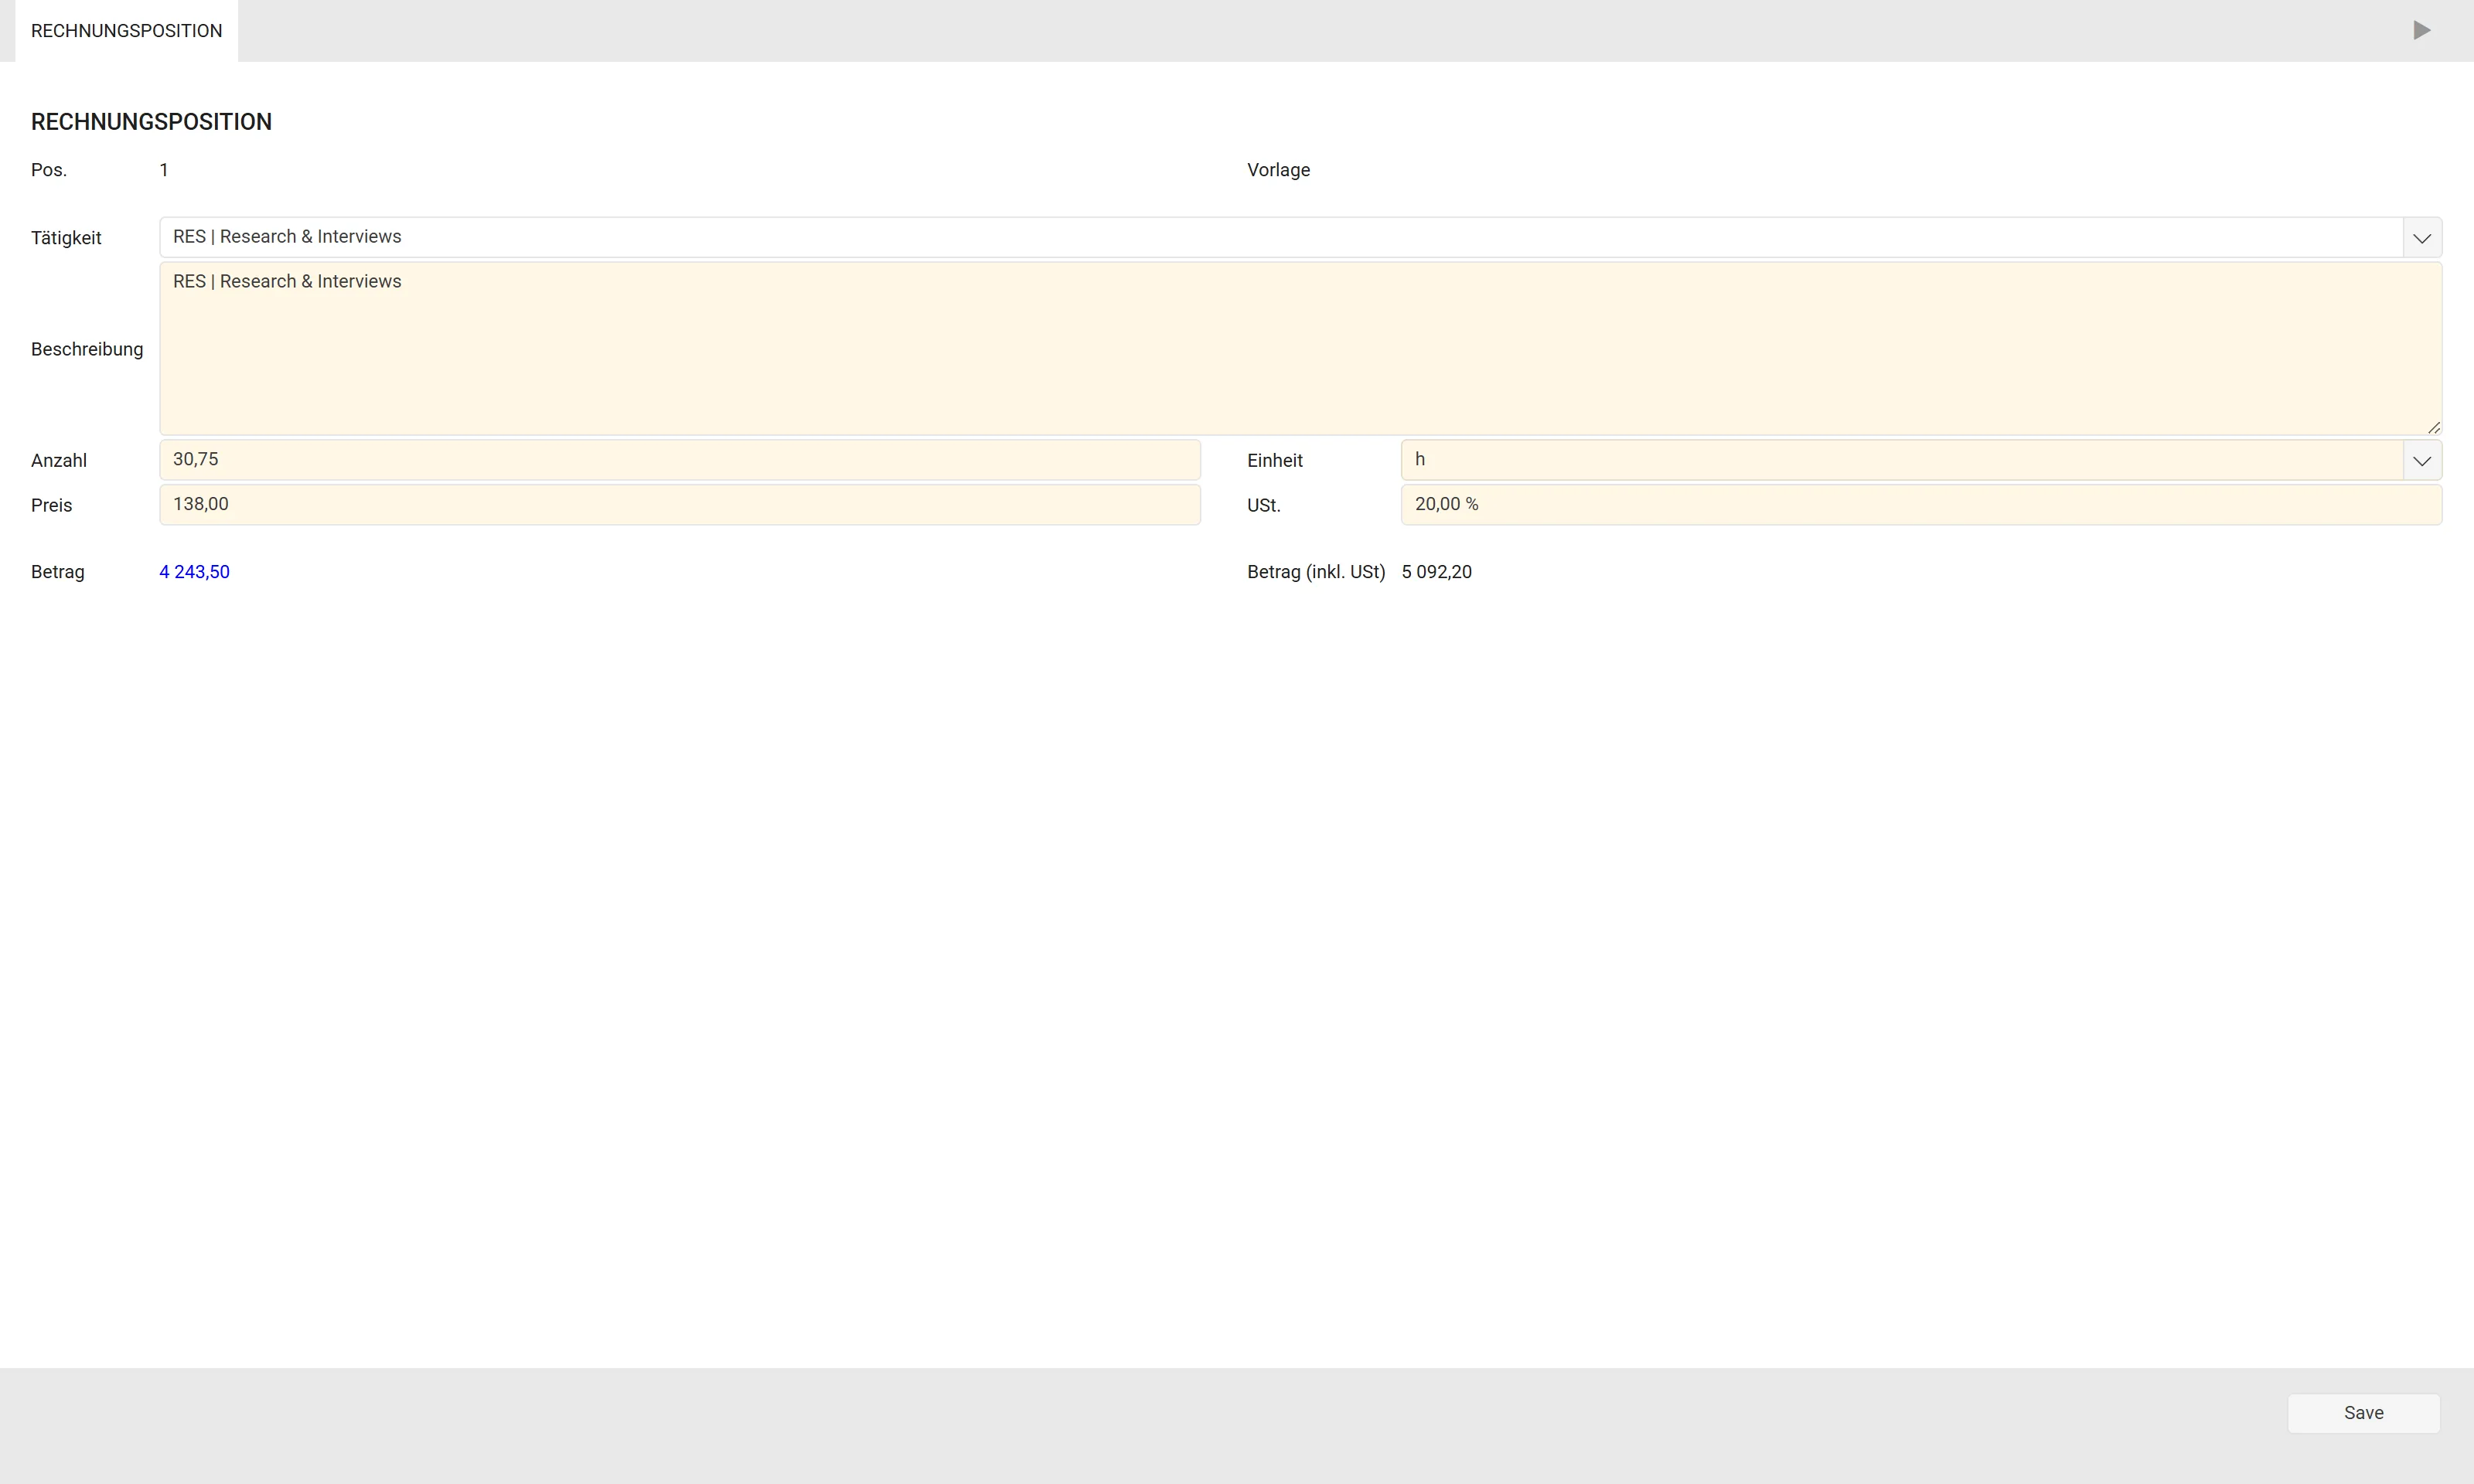Image resolution: width=2474 pixels, height=1484 pixels.
Task: Select the Preis field showing 138,00
Action: [680, 505]
